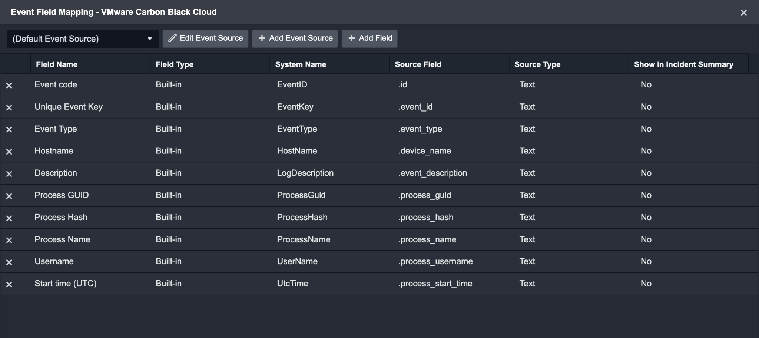Screen dimensions: 759x338
Task: Remove the Description field row
Action: pyautogui.click(x=9, y=174)
